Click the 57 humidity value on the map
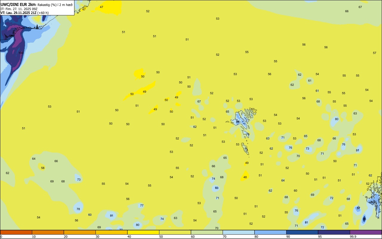 (x=375, y=53)
